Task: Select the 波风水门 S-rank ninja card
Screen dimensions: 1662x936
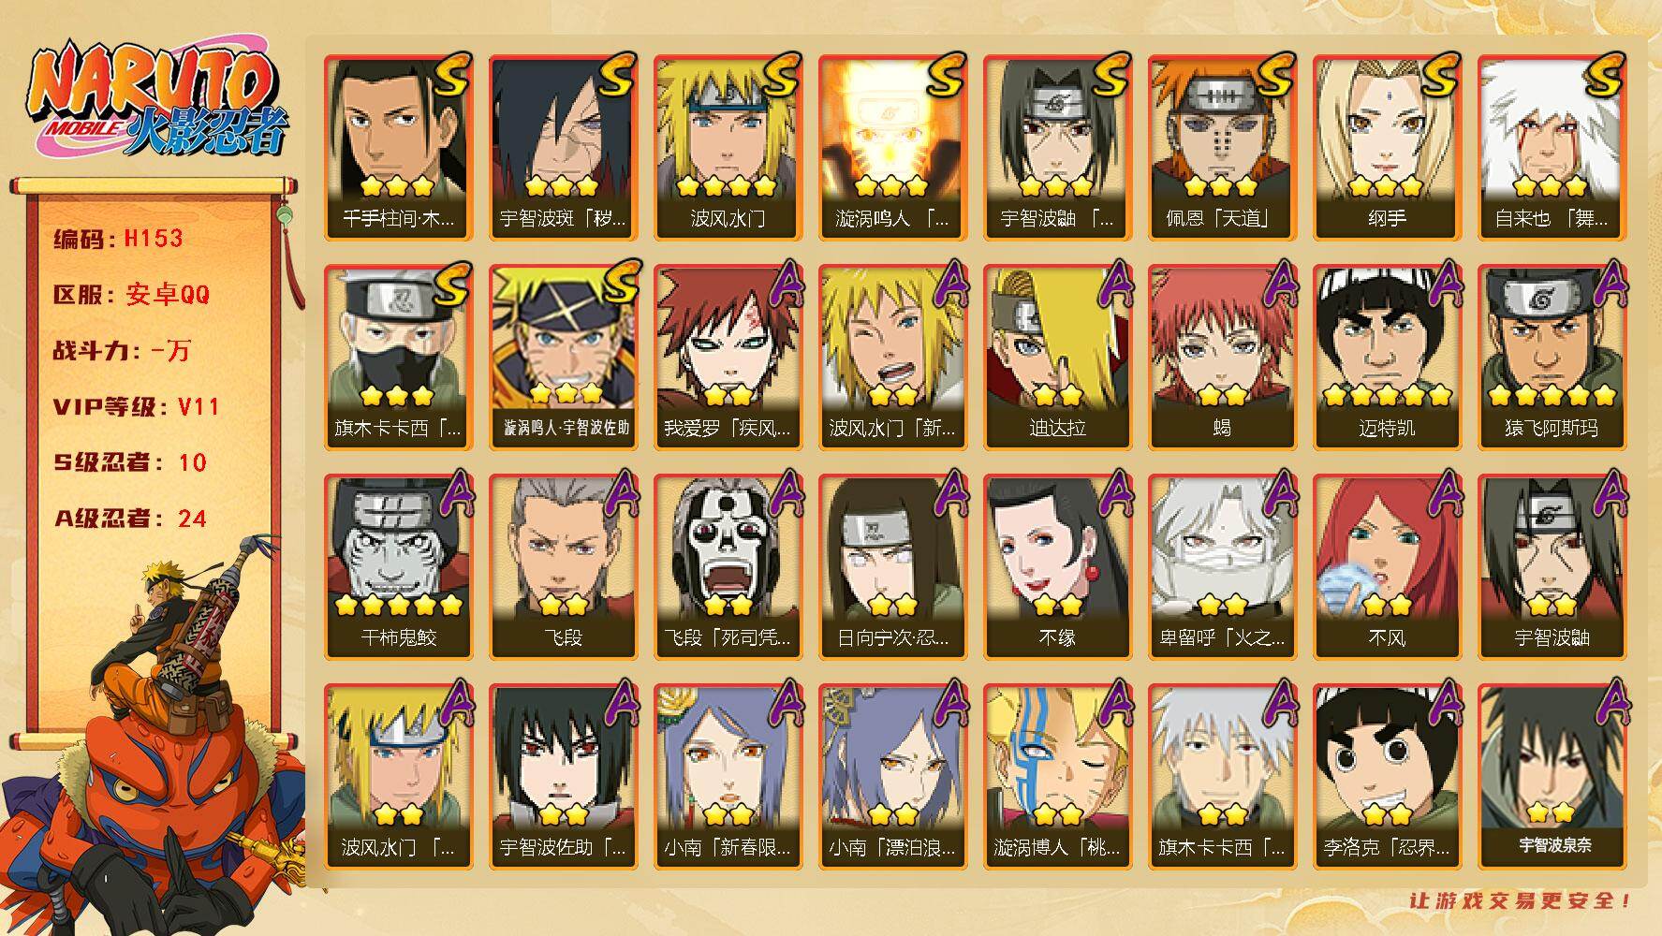Action: click(x=728, y=148)
